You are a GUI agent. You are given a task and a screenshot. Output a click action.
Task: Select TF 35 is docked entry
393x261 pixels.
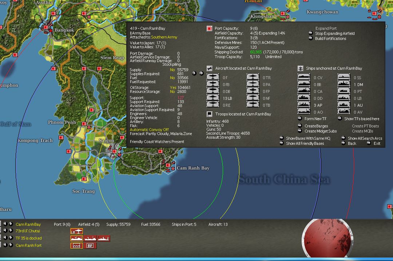click(x=29, y=238)
